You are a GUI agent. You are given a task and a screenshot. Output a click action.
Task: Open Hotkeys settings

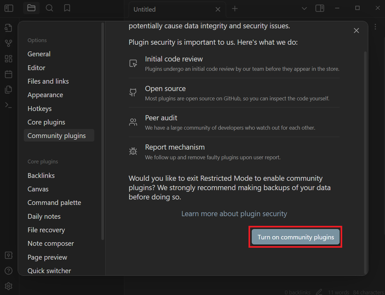(59, 108)
